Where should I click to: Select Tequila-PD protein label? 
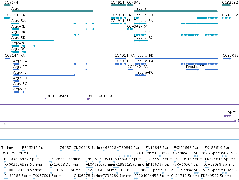(x=144, y=56)
